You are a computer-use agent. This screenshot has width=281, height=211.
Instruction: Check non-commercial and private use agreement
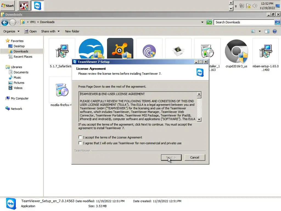[x=80, y=143]
